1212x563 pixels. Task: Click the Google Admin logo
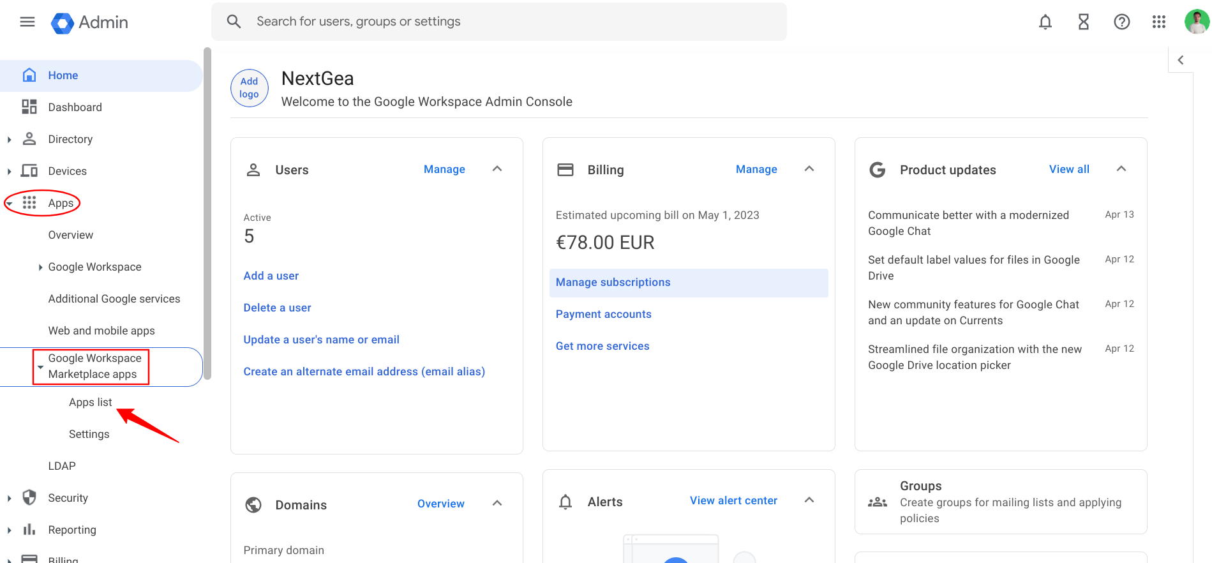pyautogui.click(x=89, y=23)
